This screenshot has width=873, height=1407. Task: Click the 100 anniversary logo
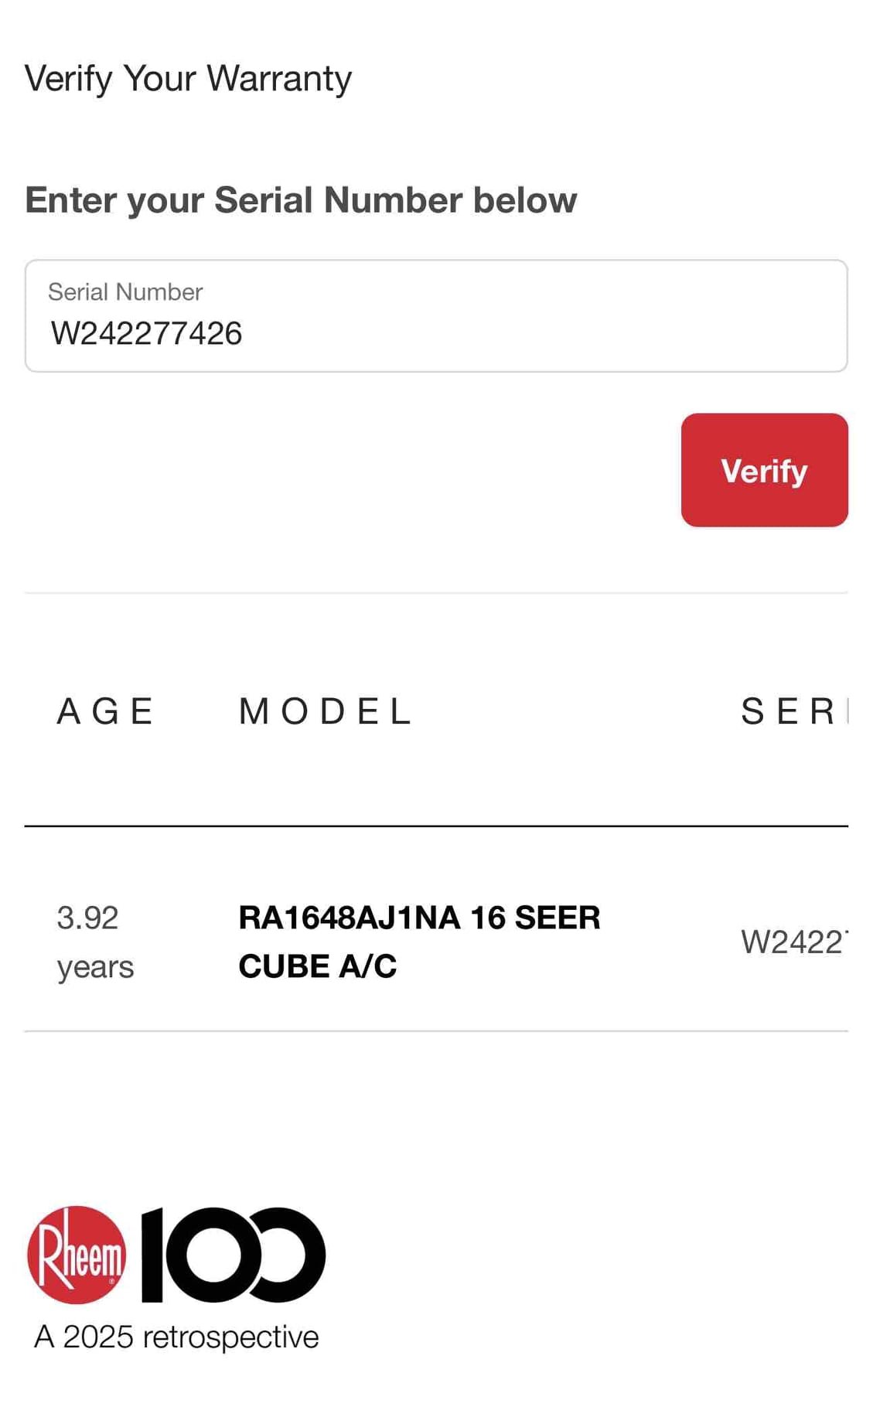point(233,1255)
